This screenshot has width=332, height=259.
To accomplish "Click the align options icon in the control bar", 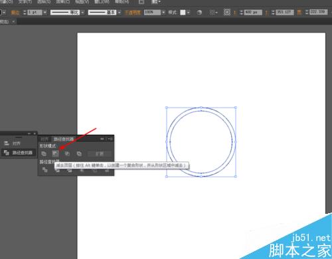I will click(212, 13).
